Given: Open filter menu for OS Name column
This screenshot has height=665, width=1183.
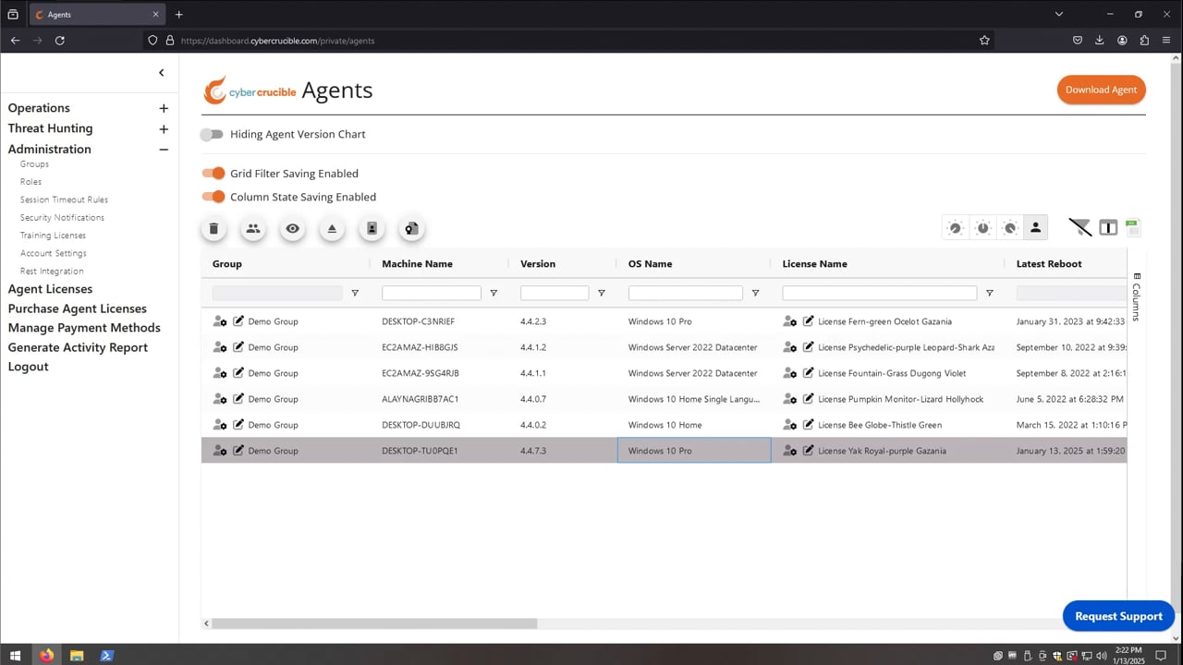Looking at the screenshot, I should (755, 293).
